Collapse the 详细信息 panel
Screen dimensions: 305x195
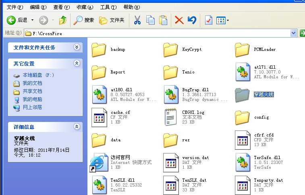pos(77,127)
